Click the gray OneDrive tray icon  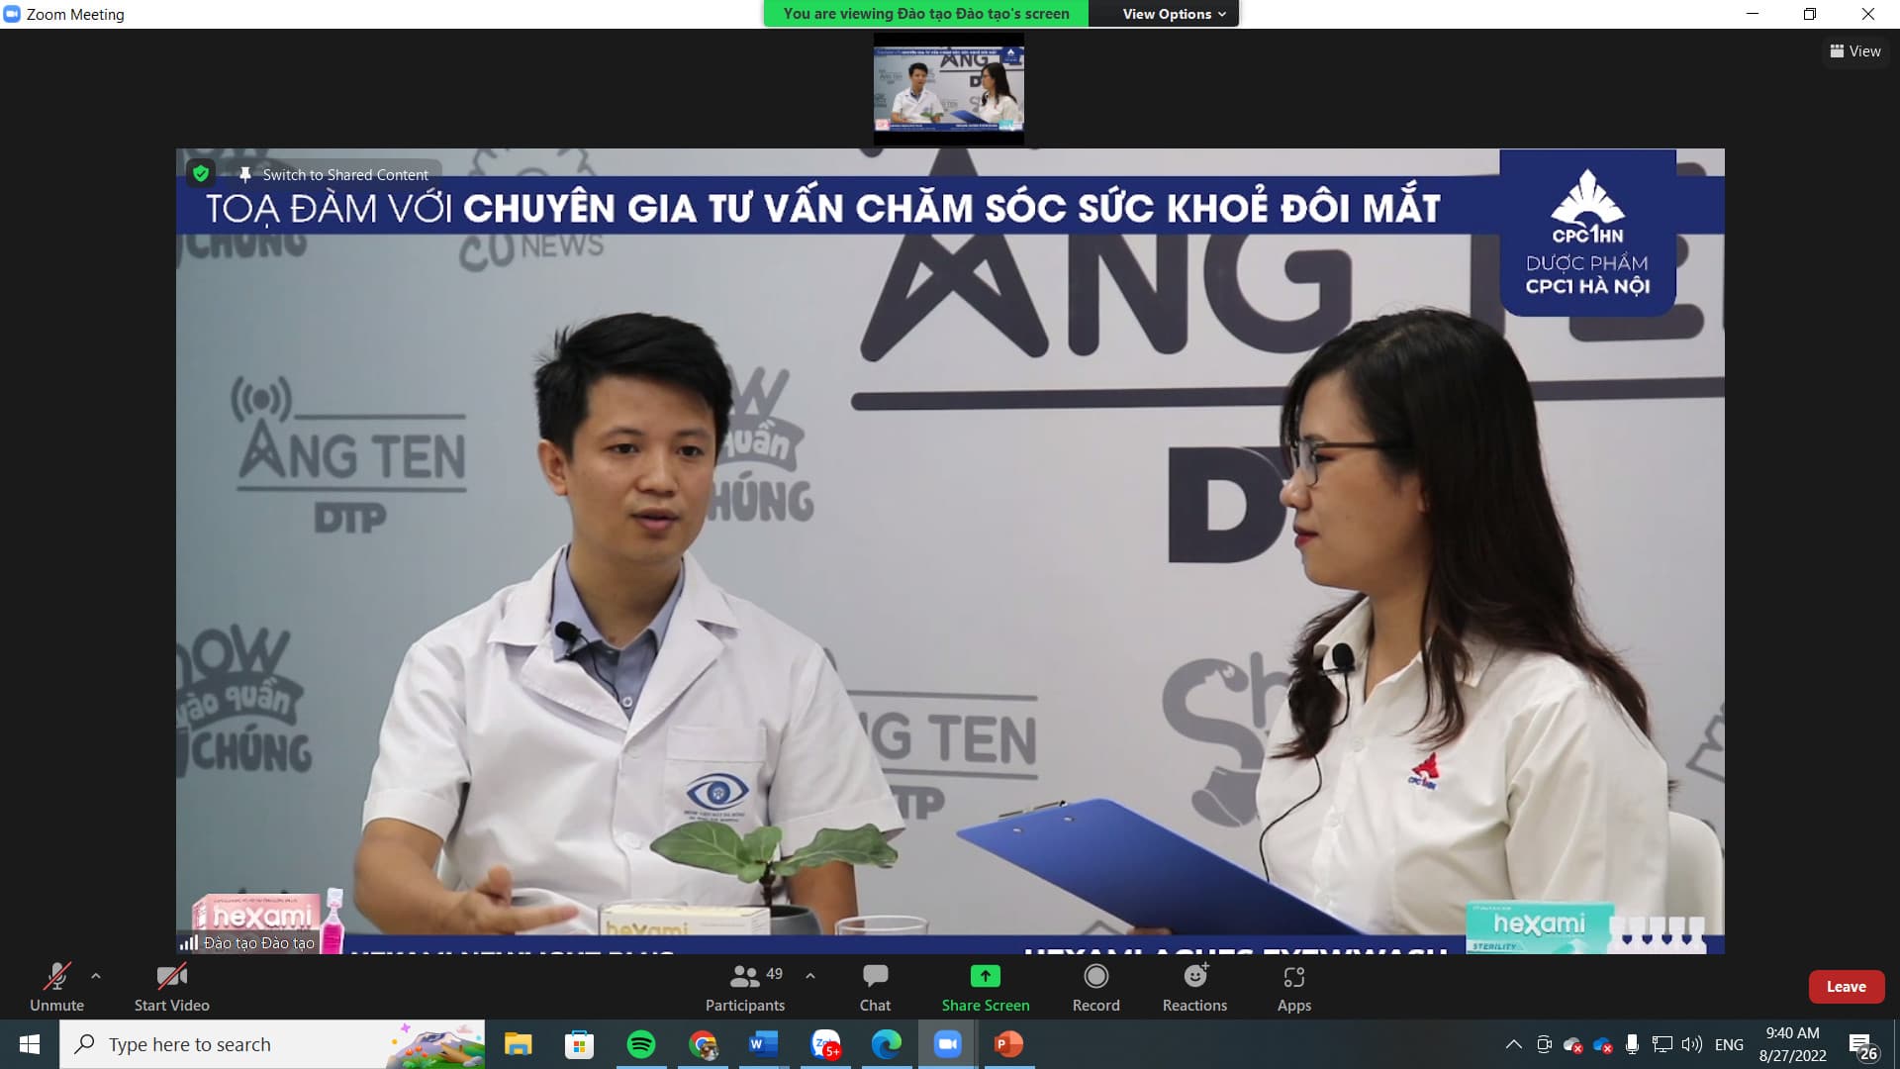[x=1572, y=1044]
